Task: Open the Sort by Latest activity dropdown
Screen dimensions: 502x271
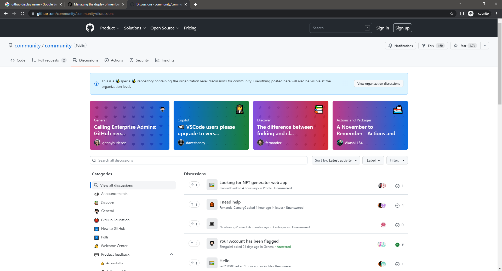Action: tap(336, 160)
